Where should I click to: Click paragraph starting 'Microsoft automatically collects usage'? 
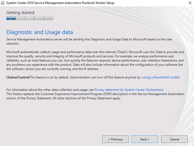95,61
